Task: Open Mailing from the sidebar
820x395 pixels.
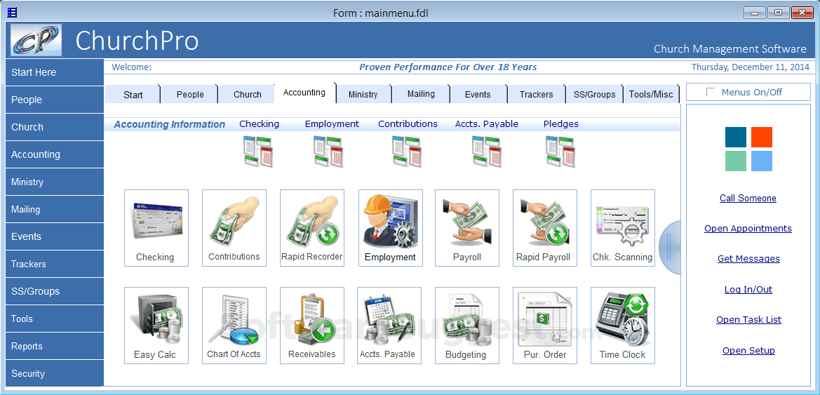Action: [x=55, y=209]
